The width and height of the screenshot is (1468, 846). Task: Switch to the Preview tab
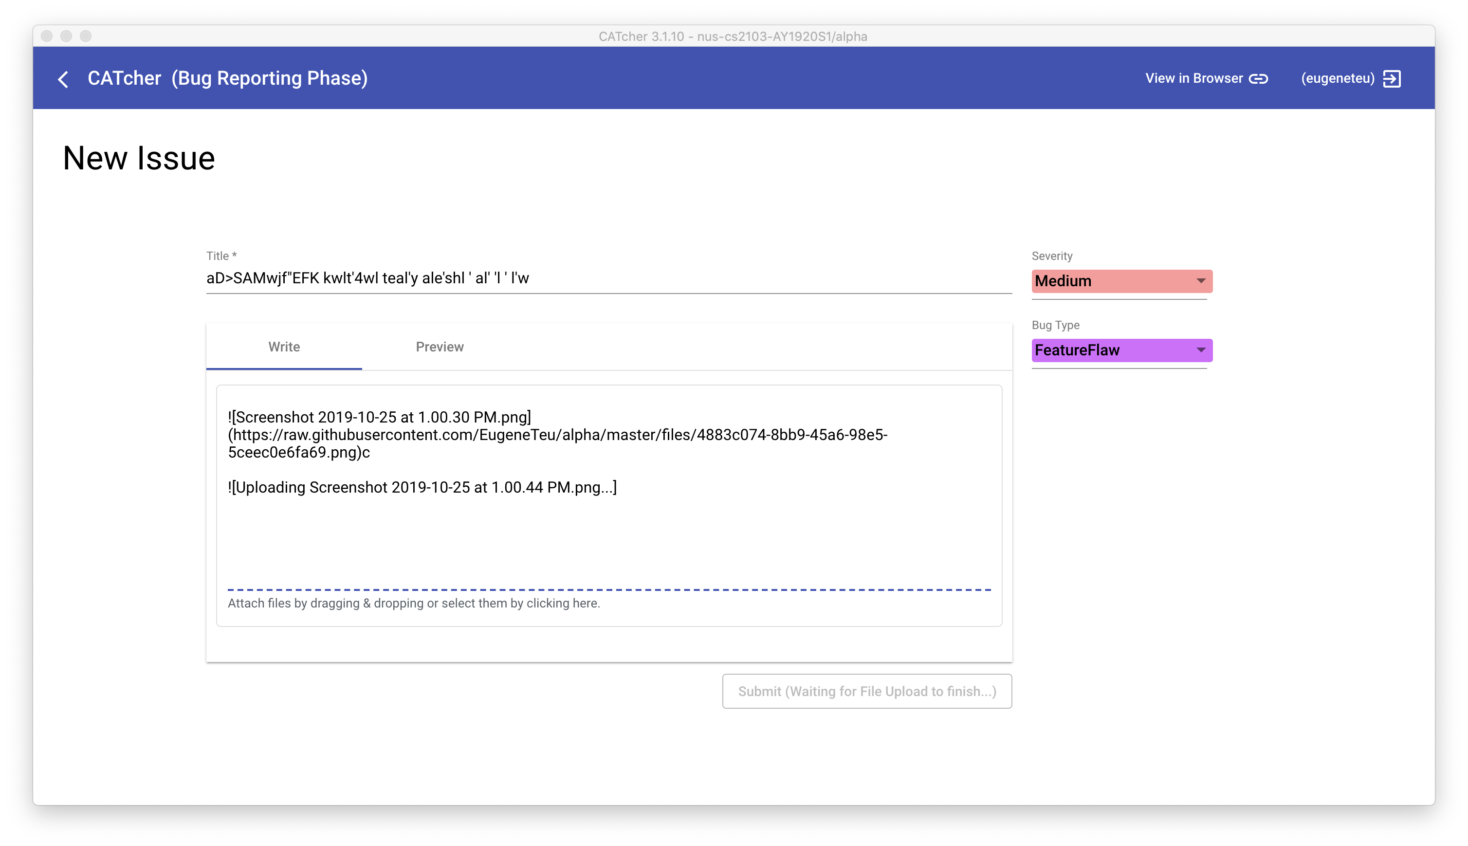tap(439, 347)
